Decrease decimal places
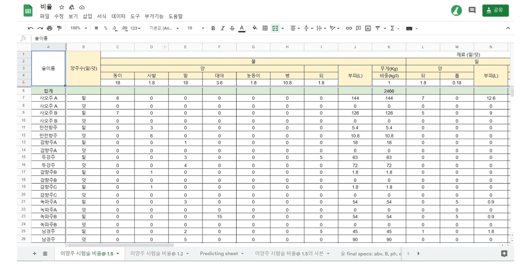Image resolution: width=531 pixels, height=264 pixels. coord(115,28)
